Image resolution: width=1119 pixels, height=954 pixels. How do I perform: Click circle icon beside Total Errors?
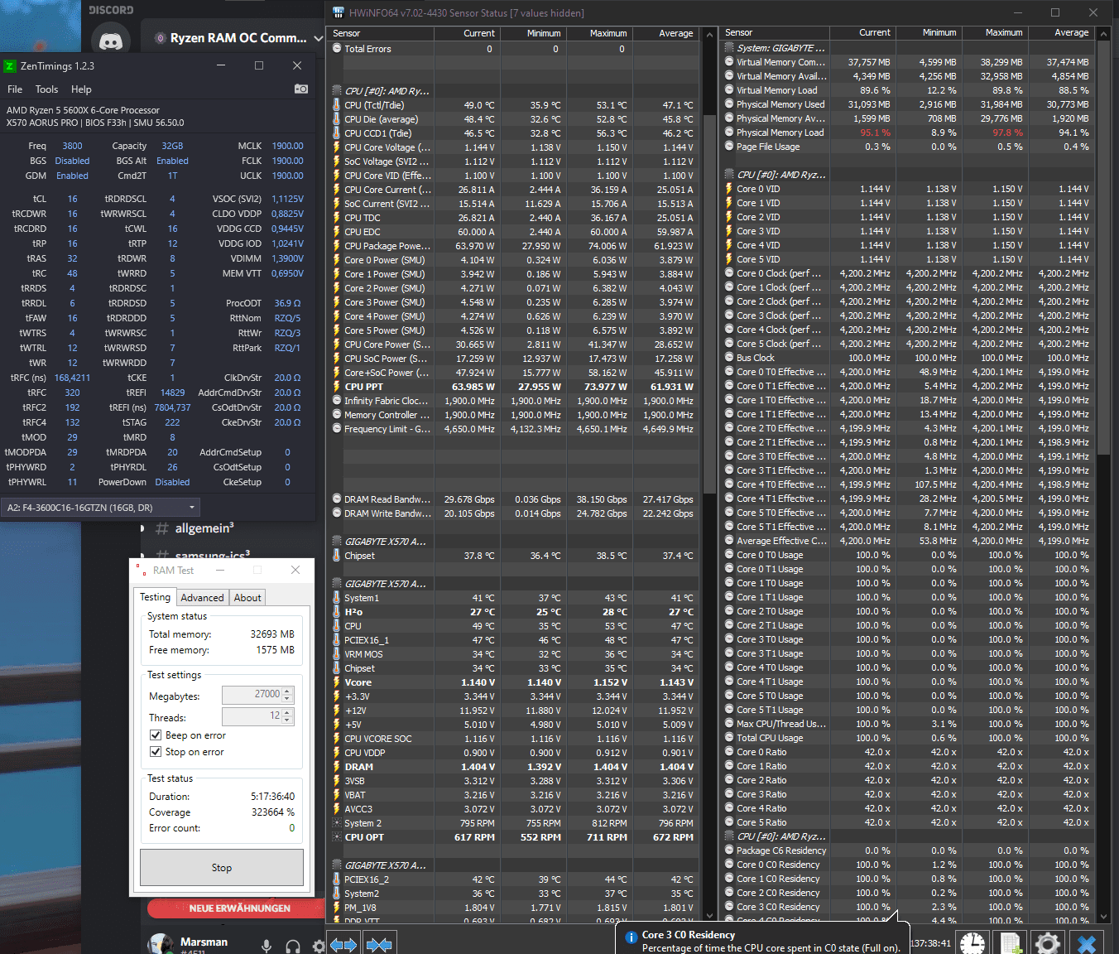[337, 49]
